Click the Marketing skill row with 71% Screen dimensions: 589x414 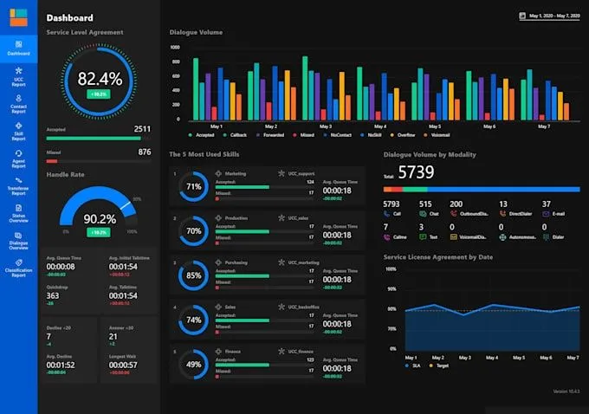(267, 186)
